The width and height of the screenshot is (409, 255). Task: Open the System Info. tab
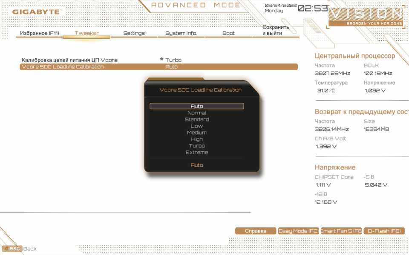(x=181, y=33)
